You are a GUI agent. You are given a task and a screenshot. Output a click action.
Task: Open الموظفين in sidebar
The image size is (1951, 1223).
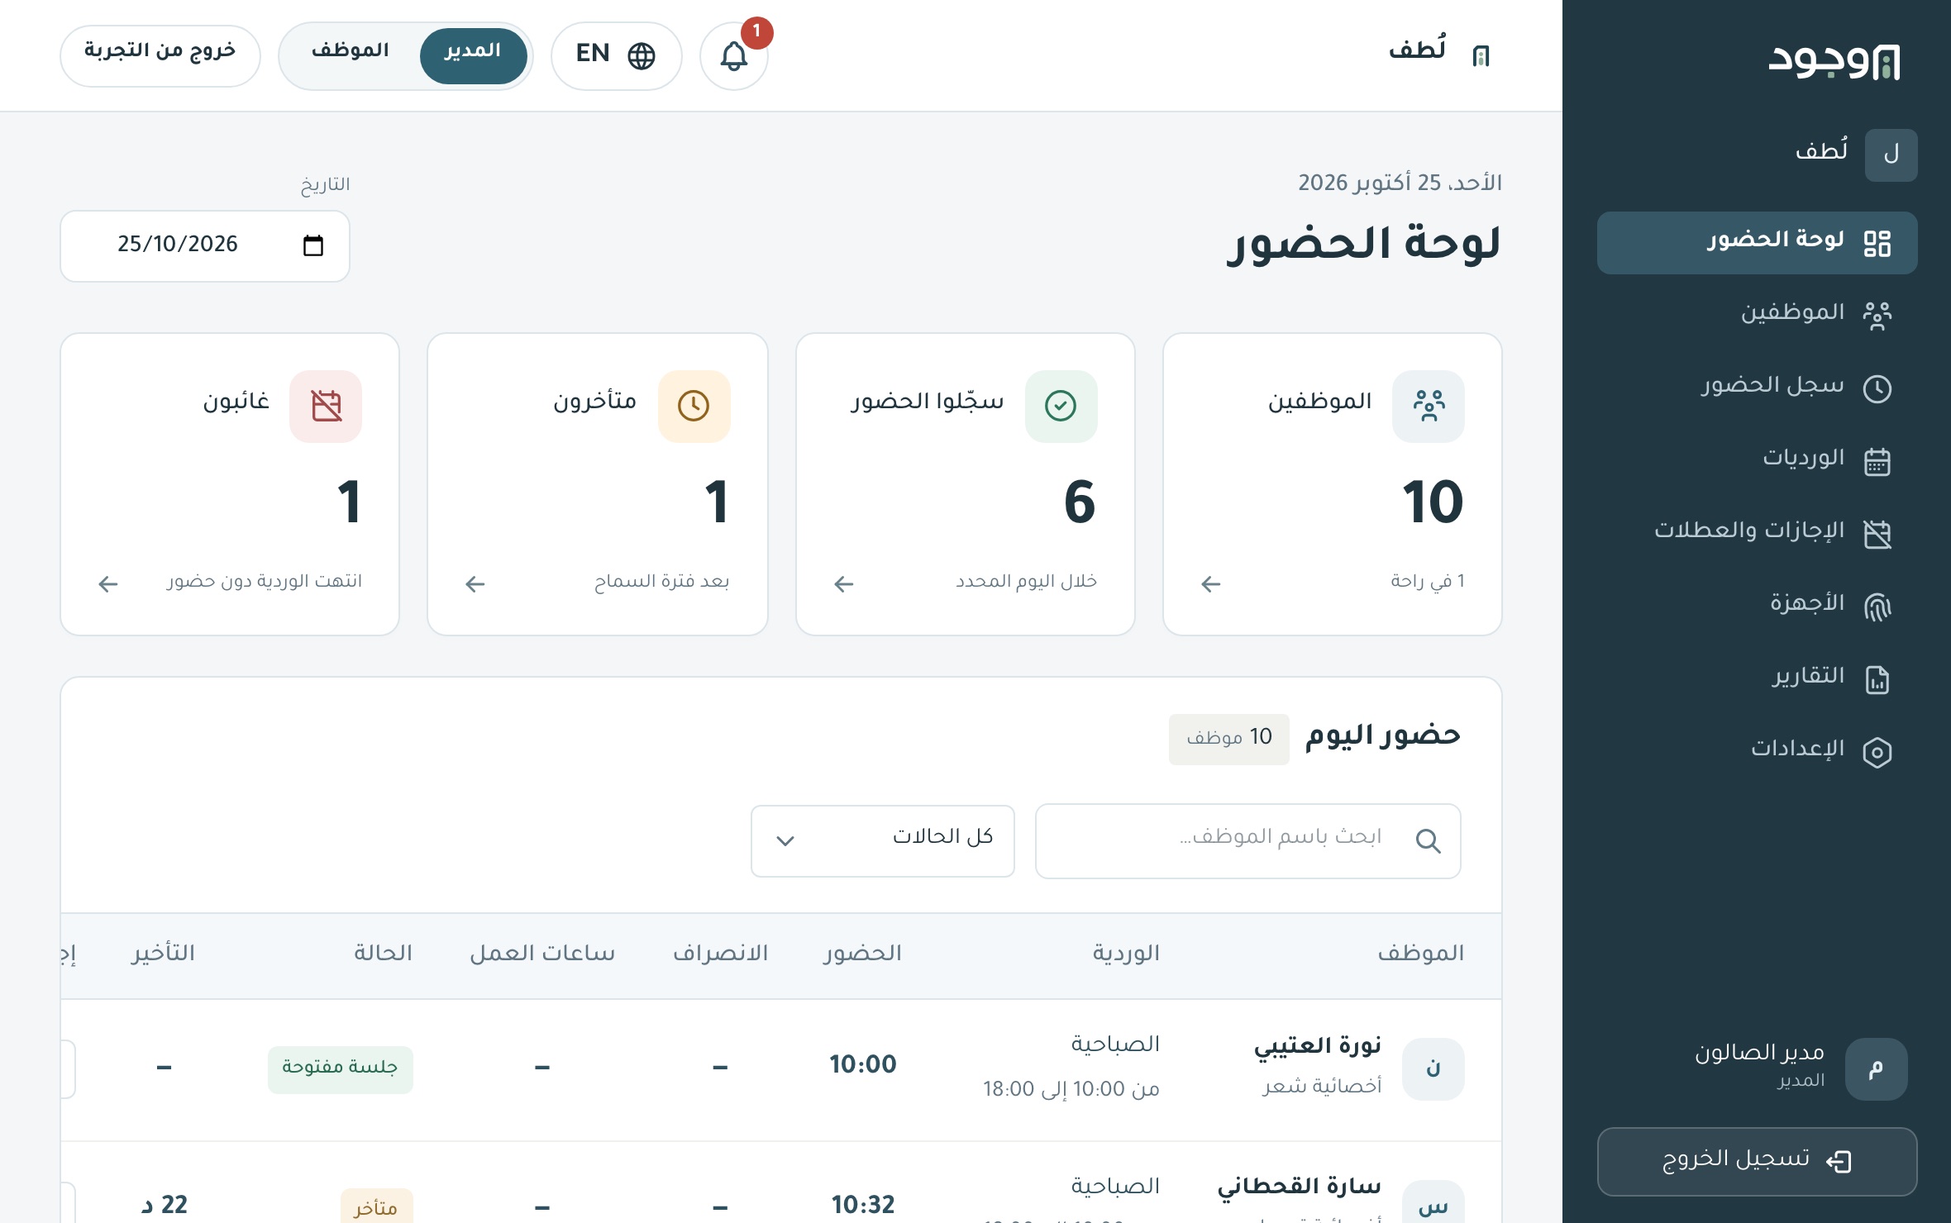pos(1757,315)
